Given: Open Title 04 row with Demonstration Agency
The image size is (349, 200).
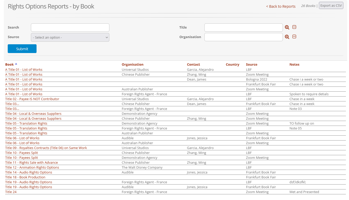Looking at the screenshot, I should 33,114.
